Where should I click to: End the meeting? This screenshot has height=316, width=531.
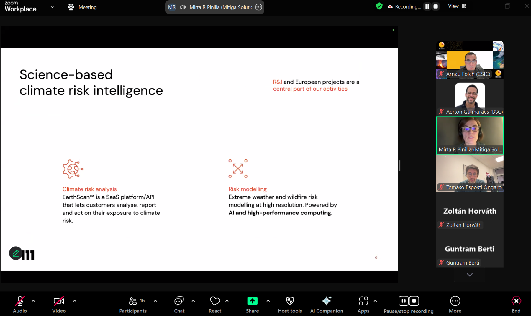pos(516,304)
